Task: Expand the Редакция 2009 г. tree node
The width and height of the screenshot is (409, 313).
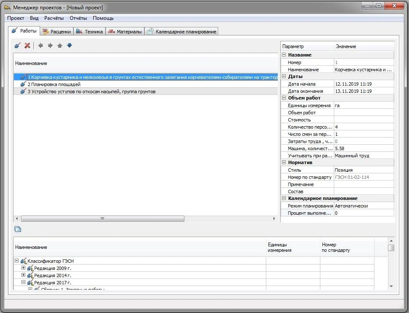Action: (24, 268)
